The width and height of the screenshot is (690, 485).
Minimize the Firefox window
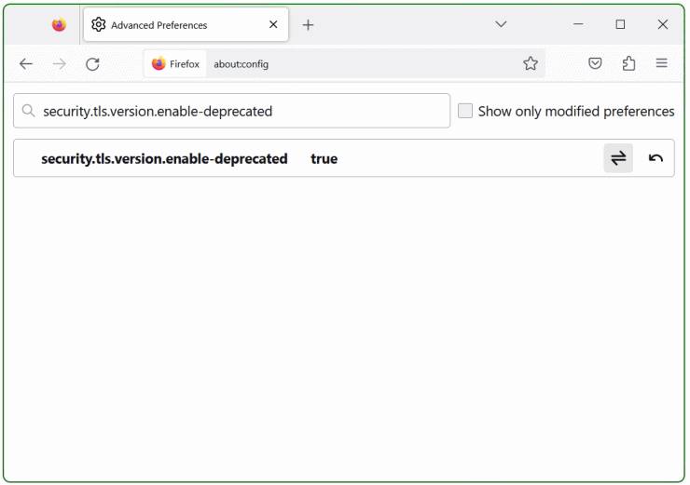578,24
